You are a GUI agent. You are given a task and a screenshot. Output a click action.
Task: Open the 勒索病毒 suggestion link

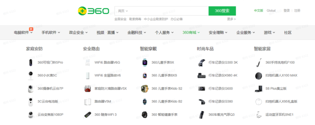click(135, 19)
